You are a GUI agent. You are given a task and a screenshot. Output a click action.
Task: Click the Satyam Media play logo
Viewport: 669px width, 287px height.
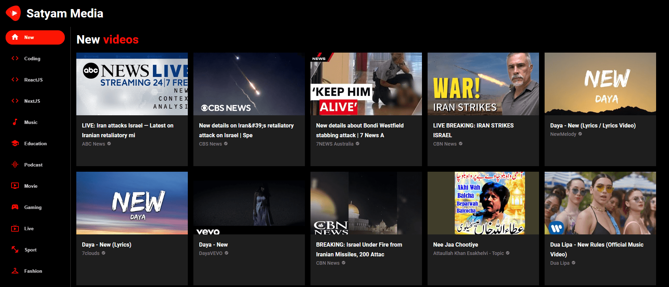(13, 13)
